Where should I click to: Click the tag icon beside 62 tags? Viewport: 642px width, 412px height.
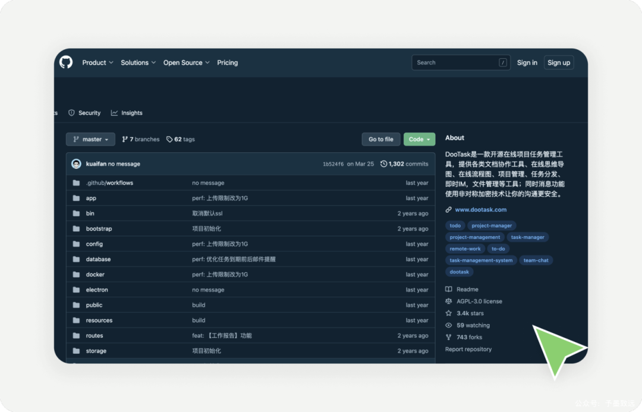click(168, 139)
